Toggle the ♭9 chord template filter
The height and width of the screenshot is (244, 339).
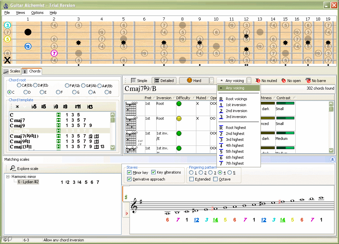click(56, 107)
